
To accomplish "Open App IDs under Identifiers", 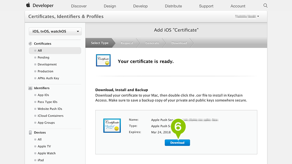I will 43,95.
